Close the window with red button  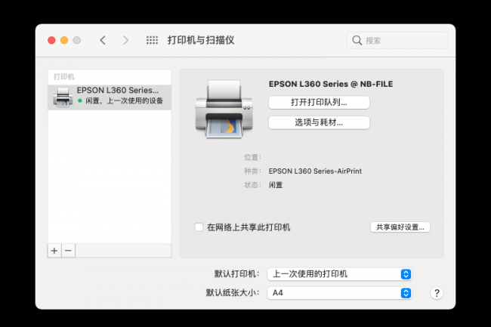tap(51, 40)
